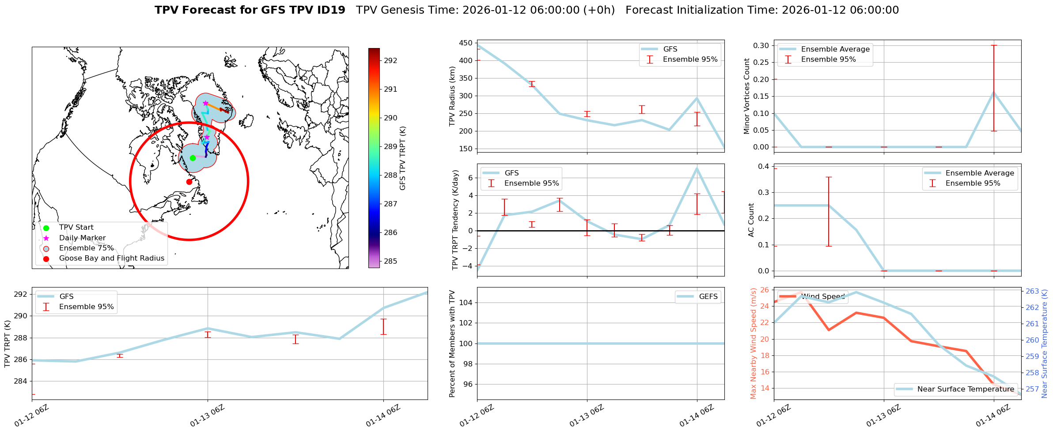Click Ensemble Average legend entry in the AC Count plot
This screenshot has width=1053, height=433.
(979, 173)
